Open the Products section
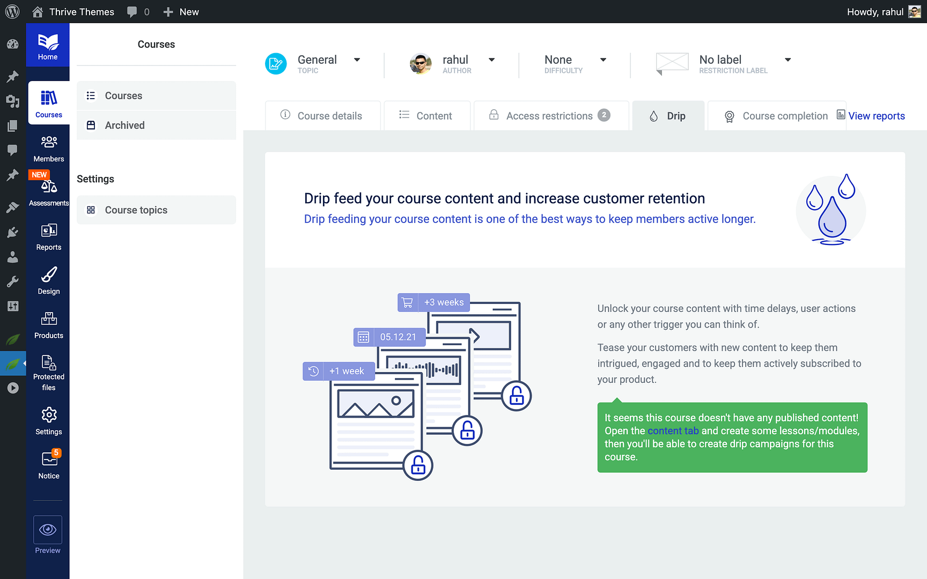Image resolution: width=927 pixels, height=579 pixels. pyautogui.click(x=48, y=324)
